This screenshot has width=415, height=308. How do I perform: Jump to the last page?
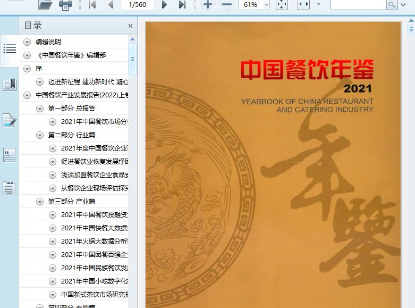(182, 4)
